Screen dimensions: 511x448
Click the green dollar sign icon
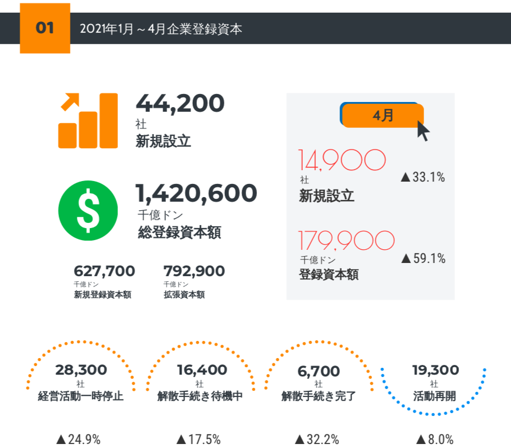coord(88,210)
